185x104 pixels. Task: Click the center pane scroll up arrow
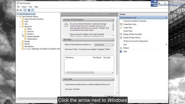click(117, 18)
